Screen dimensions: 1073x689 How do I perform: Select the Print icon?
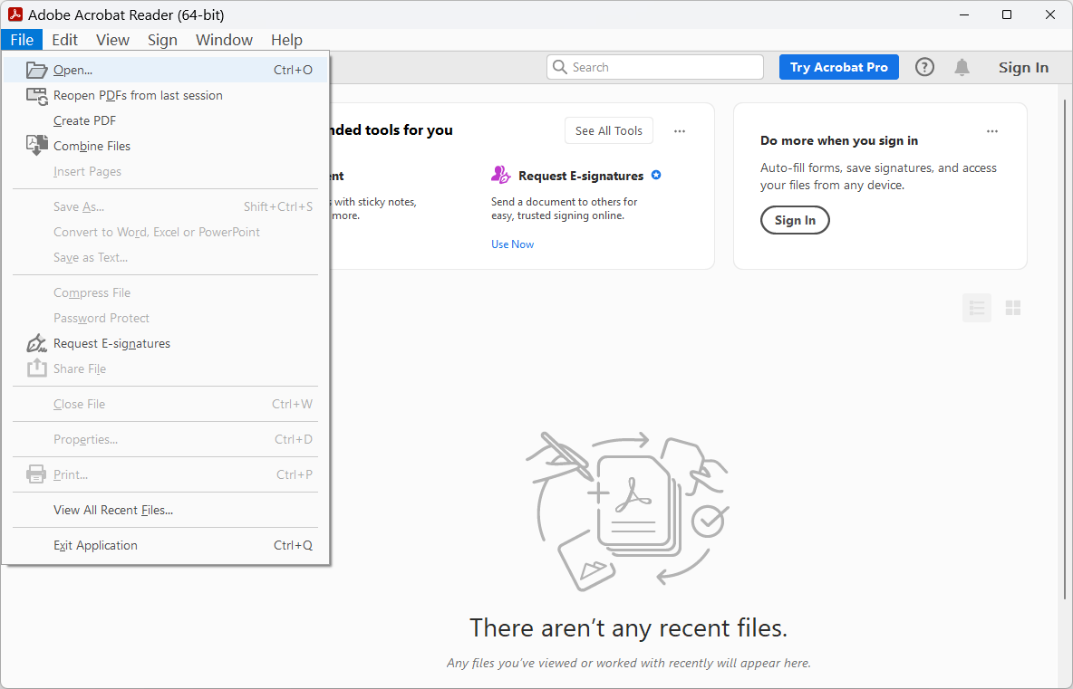(x=36, y=474)
